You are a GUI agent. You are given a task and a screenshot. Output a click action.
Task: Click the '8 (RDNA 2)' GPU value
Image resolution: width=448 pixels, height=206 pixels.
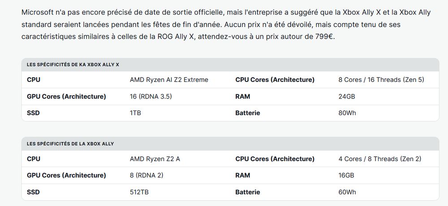146,175
